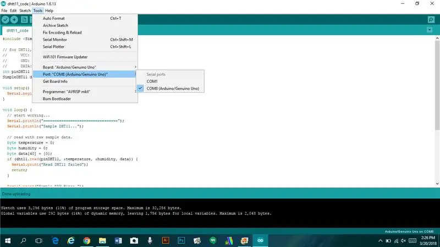Open the tab options dropdown arrow
This screenshot has width=440, height=247.
[x=430, y=30]
